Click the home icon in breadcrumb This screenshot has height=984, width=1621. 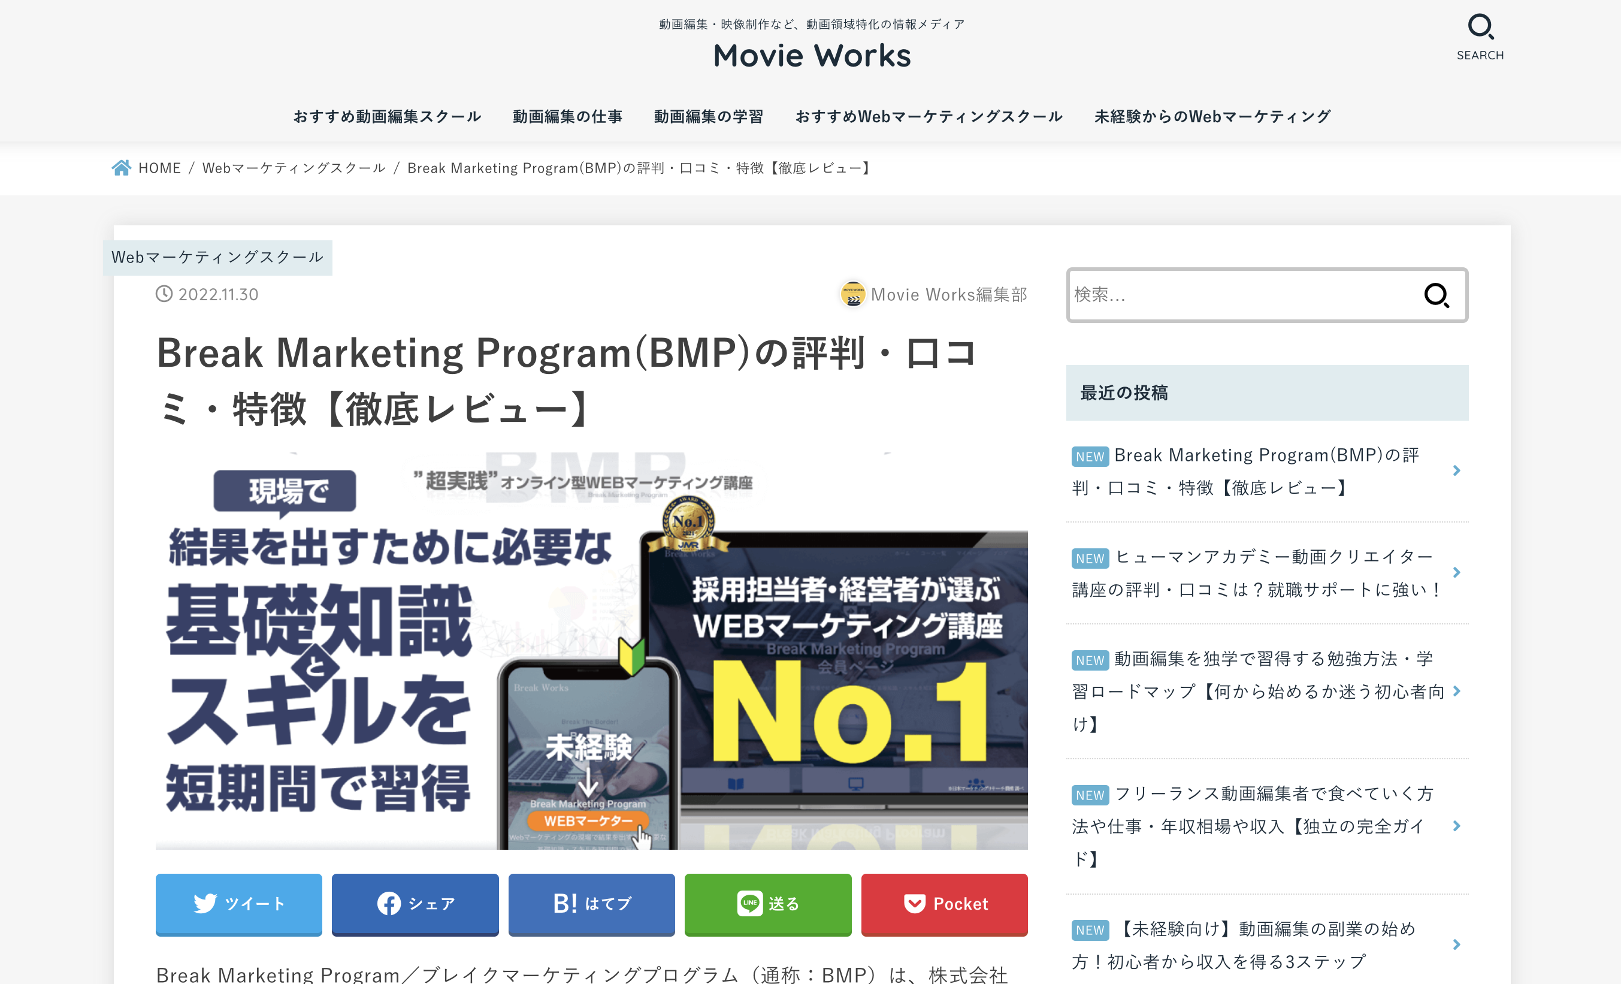pos(121,168)
